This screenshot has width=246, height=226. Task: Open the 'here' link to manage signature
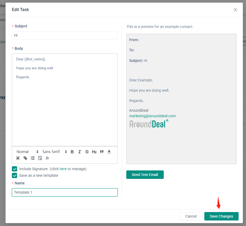pyautogui.click(x=63, y=169)
